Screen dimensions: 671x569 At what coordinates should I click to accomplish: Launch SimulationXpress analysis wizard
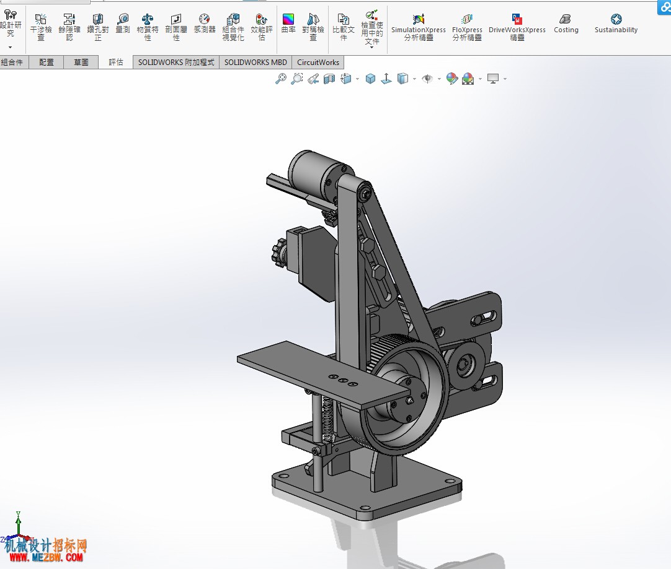coord(419,27)
